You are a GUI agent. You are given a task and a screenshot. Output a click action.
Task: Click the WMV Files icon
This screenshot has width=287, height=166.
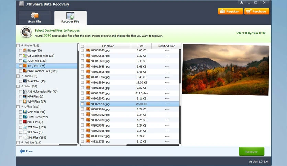point(25,102)
